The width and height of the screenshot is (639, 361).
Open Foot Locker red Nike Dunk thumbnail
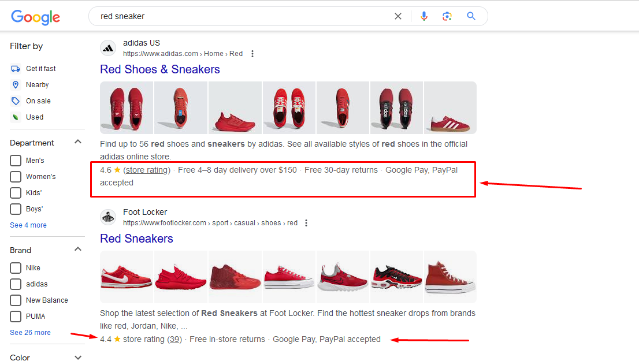tap(127, 277)
